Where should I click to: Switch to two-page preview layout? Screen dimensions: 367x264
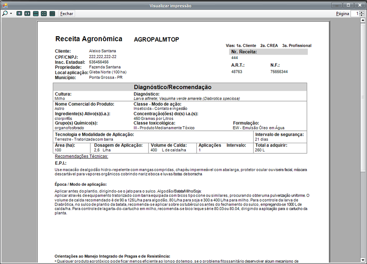pos(28,14)
